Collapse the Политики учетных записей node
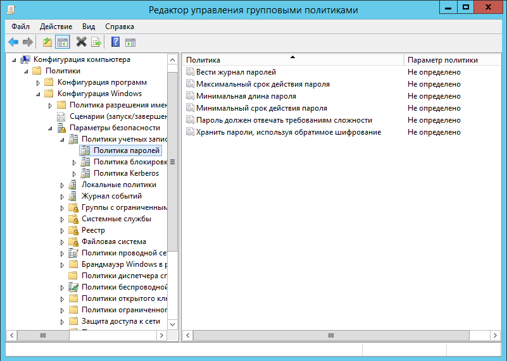507x361 pixels. pyautogui.click(x=62, y=140)
